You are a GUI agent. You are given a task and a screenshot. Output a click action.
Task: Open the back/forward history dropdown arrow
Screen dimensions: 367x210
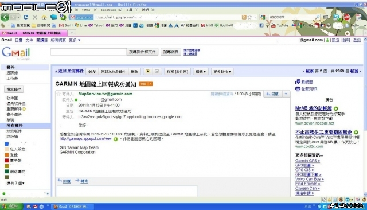[x=18, y=17]
